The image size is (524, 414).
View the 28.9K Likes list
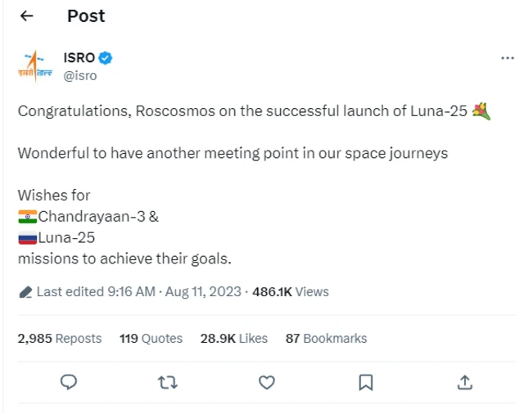[x=233, y=338]
